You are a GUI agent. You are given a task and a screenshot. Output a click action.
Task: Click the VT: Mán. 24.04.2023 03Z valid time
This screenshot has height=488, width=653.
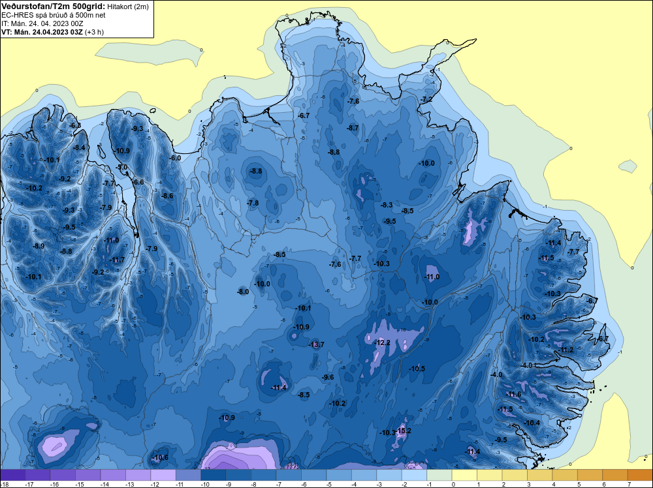tap(42, 32)
